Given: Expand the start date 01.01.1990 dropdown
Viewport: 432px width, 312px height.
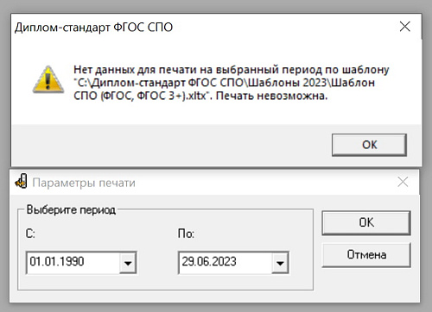Looking at the screenshot, I should click(128, 263).
